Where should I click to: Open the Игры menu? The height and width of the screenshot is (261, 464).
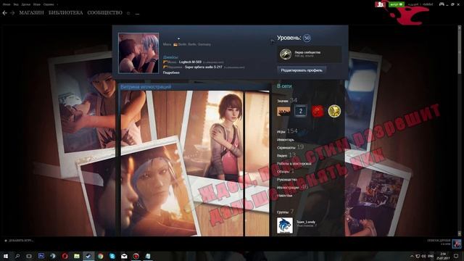click(37, 4)
